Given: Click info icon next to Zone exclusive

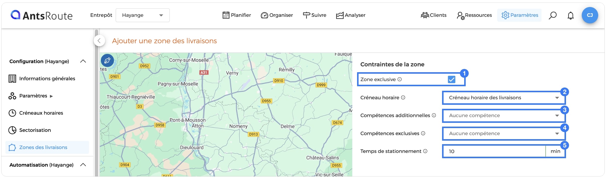Looking at the screenshot, I should [x=400, y=79].
